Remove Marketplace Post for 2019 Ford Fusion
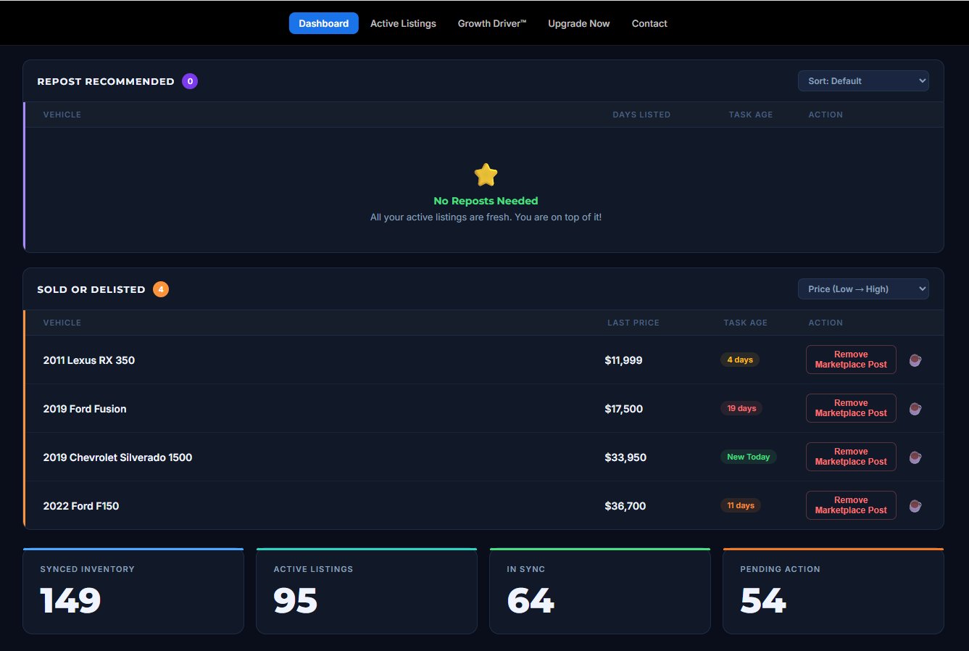The height and width of the screenshot is (651, 969). tap(851, 408)
